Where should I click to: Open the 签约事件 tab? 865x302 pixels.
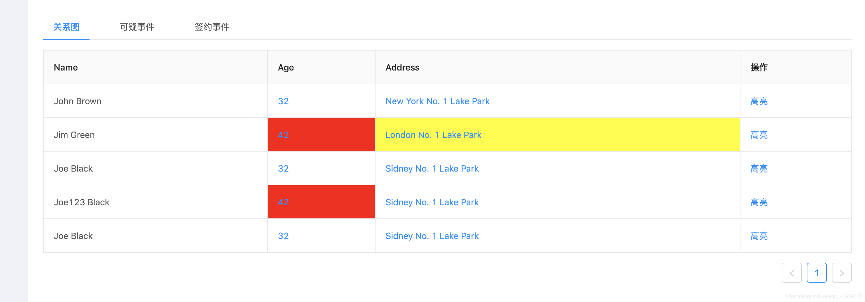tap(212, 27)
